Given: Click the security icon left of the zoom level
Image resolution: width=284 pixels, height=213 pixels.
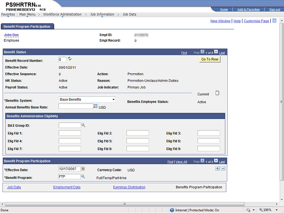Looking at the screenshot, I should pos(248,210).
